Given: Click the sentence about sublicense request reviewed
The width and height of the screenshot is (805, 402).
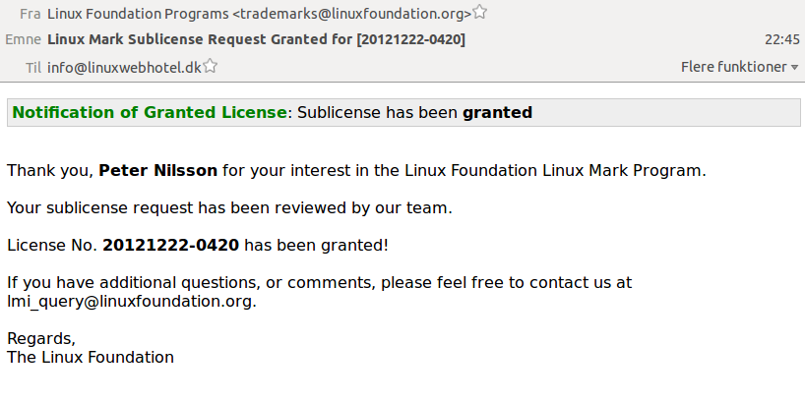Looking at the screenshot, I should click(229, 207).
